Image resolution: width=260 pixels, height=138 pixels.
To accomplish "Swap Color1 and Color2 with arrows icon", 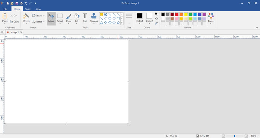I will (x=156, y=18).
